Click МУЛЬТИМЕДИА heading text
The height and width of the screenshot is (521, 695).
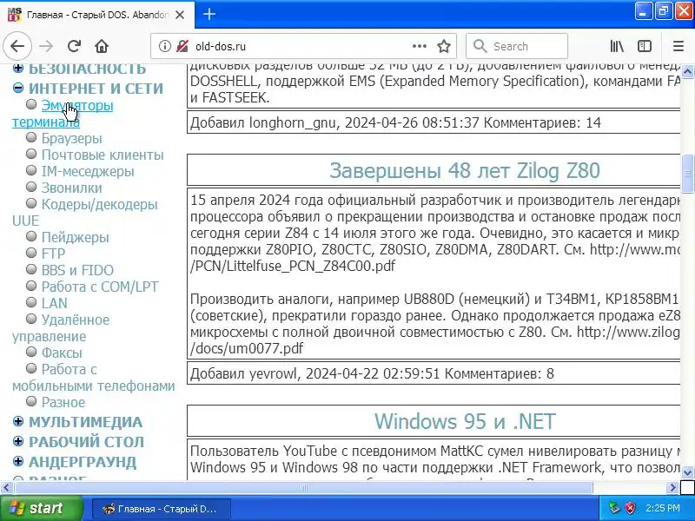tap(85, 422)
